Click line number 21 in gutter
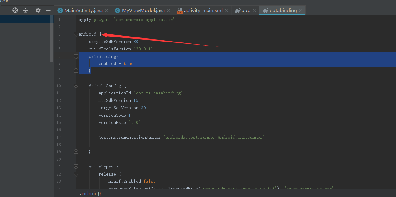Screen dimensions: 396x197 59,167
